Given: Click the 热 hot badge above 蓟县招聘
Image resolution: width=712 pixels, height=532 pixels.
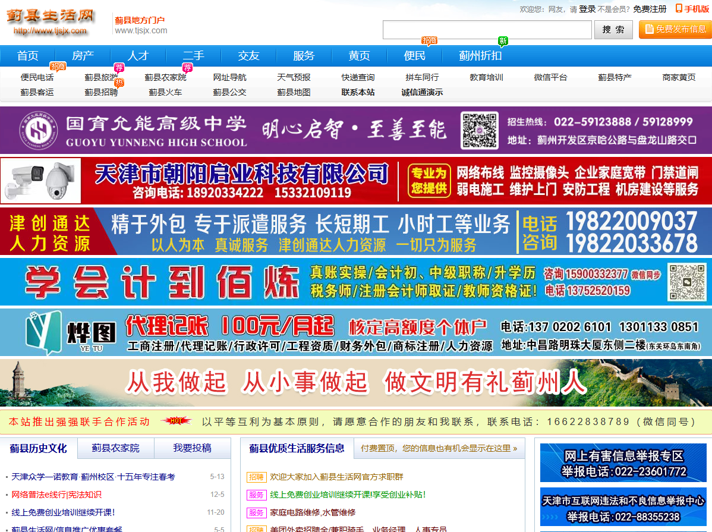Looking at the screenshot, I should [x=118, y=83].
